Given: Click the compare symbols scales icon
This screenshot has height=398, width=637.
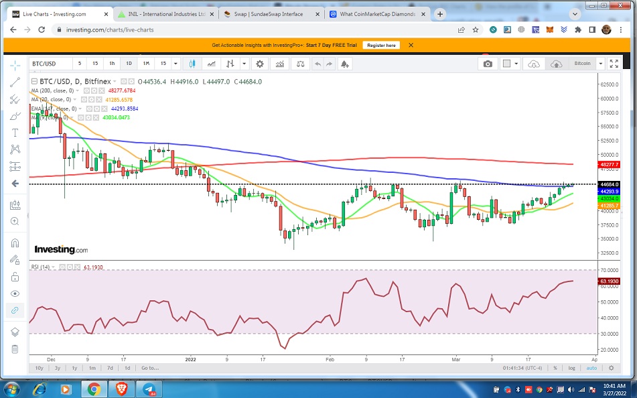Looking at the screenshot, I should pos(300,64).
